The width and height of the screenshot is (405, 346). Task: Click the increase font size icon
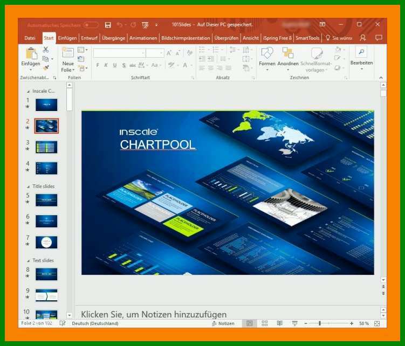coord(169,53)
